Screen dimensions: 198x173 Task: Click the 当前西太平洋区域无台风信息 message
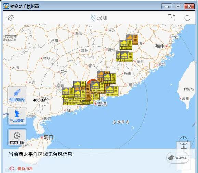(41, 154)
